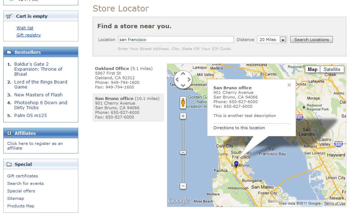Select the San Bruno office store result

click(128, 108)
